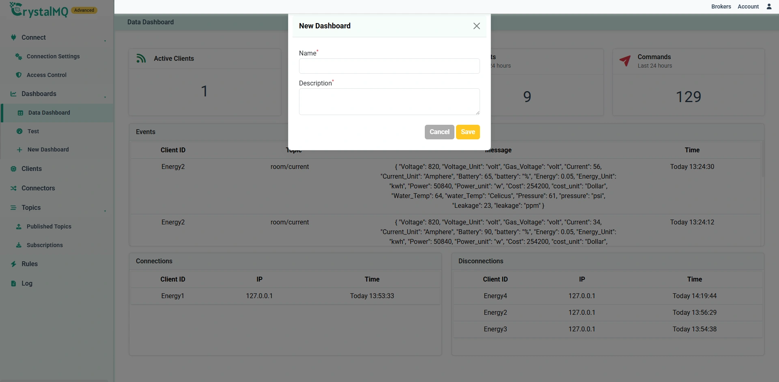
Task: Open Account in top bar
Action: [748, 6]
